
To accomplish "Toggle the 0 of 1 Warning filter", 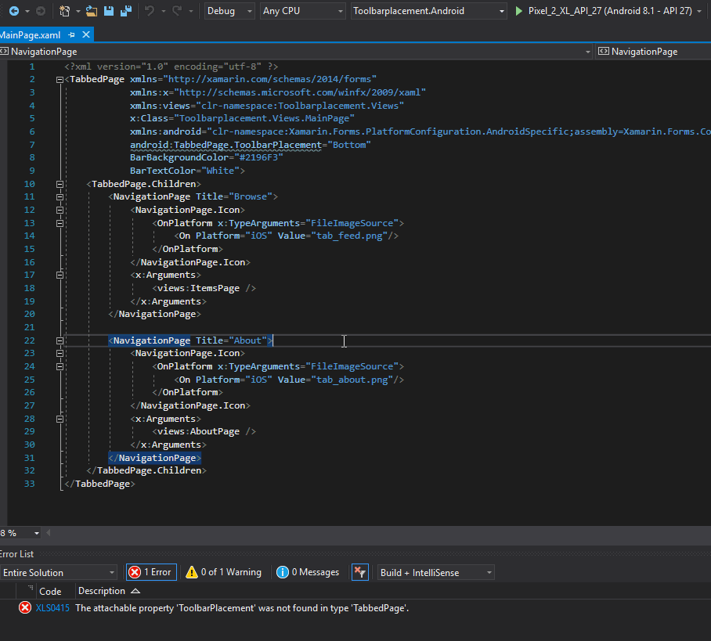I will 224,572.
